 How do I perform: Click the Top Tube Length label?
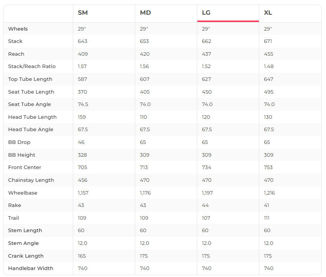[x=30, y=79]
